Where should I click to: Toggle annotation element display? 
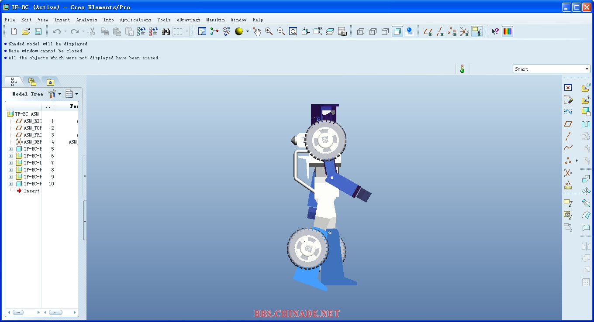pyautogui.click(x=477, y=31)
